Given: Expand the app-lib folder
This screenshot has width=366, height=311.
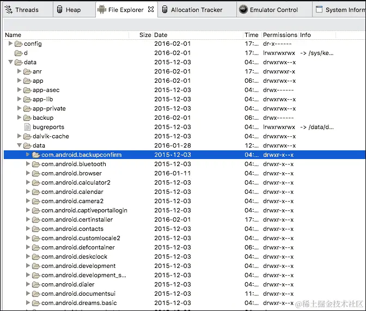Looking at the screenshot, I should 19,99.
